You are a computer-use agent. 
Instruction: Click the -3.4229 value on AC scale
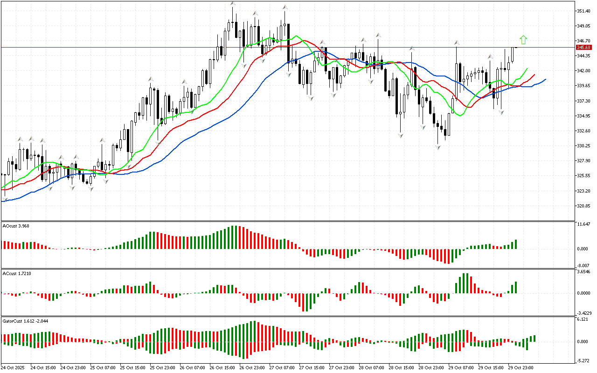point(584,313)
